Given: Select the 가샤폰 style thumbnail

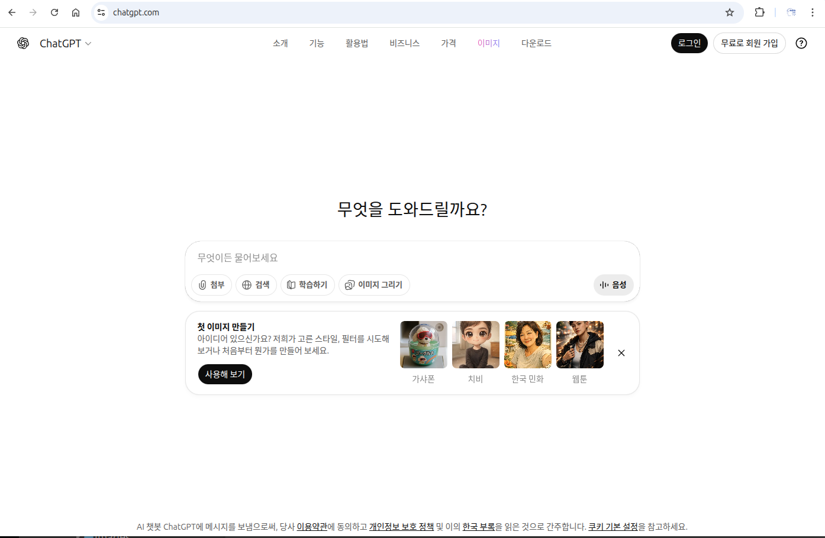Looking at the screenshot, I should point(423,345).
